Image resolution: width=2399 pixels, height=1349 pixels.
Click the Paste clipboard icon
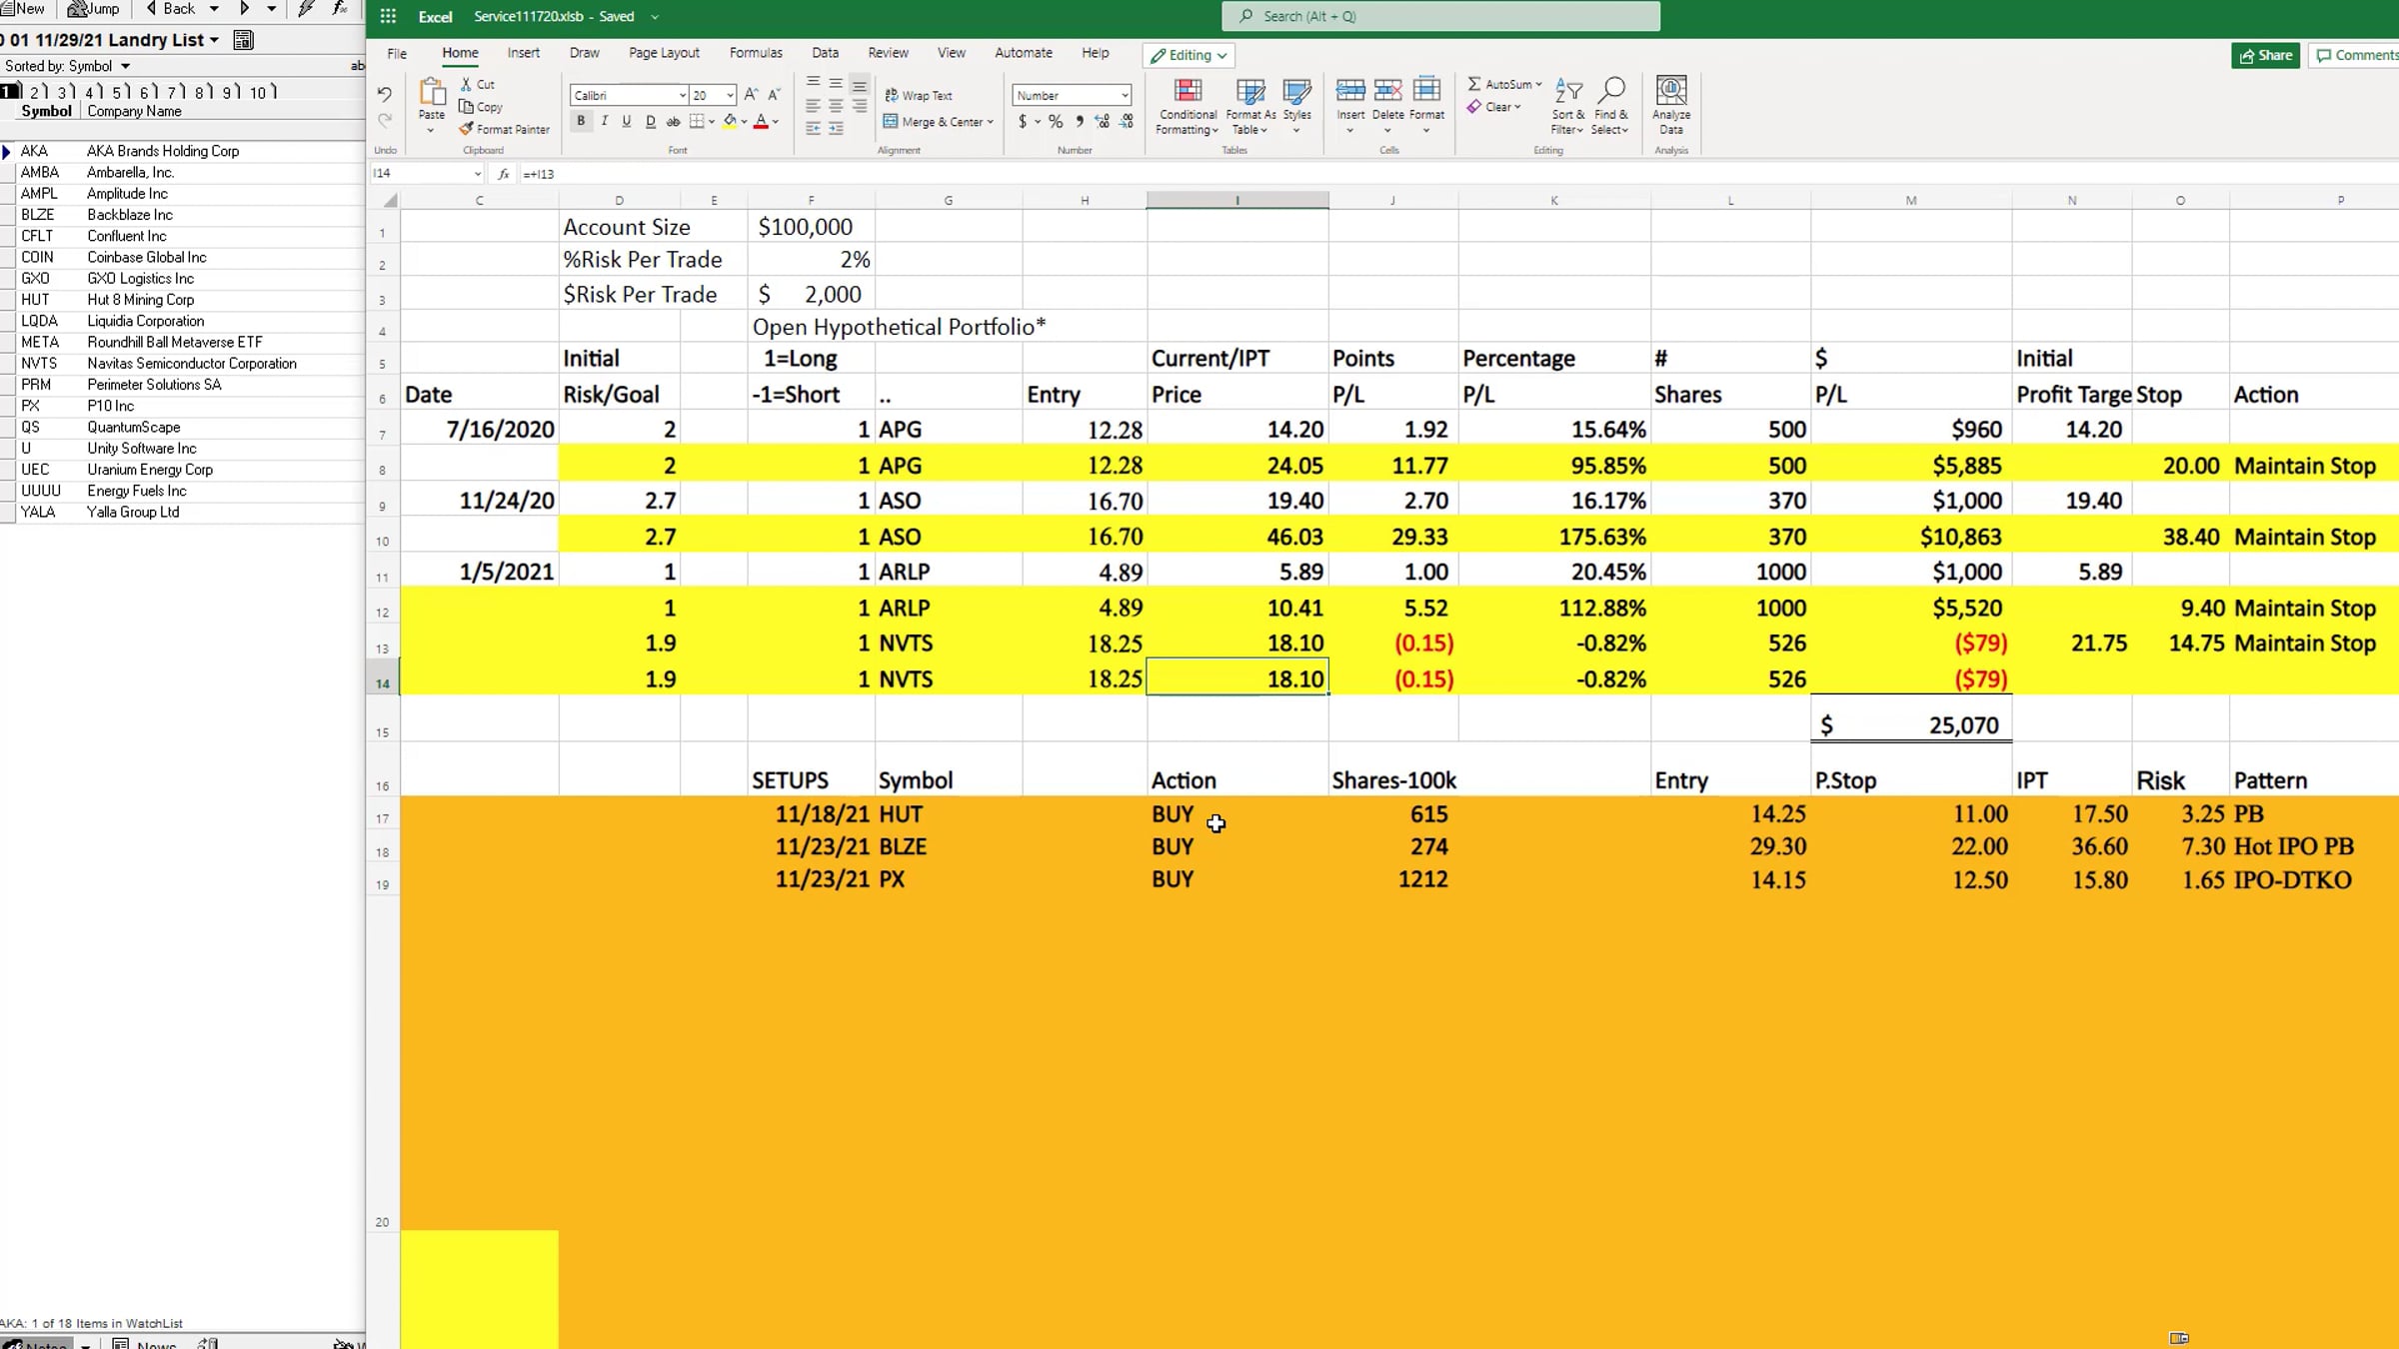432,93
